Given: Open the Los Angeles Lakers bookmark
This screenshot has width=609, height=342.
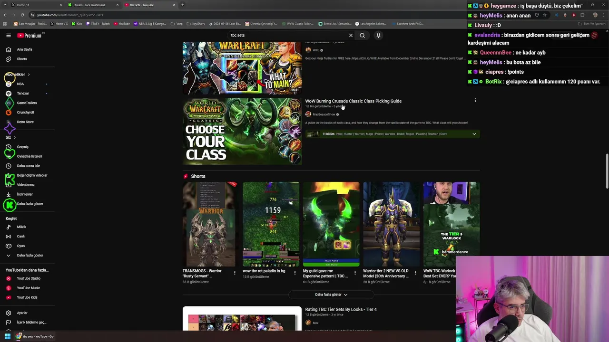Looking at the screenshot, I should [371, 24].
